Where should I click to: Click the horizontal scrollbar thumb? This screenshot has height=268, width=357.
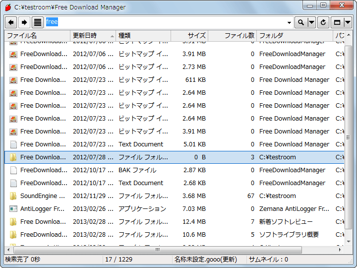[x=158, y=250]
